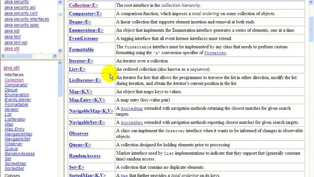Open List<E> in the interface table
The width and height of the screenshot is (314, 177).
[77, 69]
